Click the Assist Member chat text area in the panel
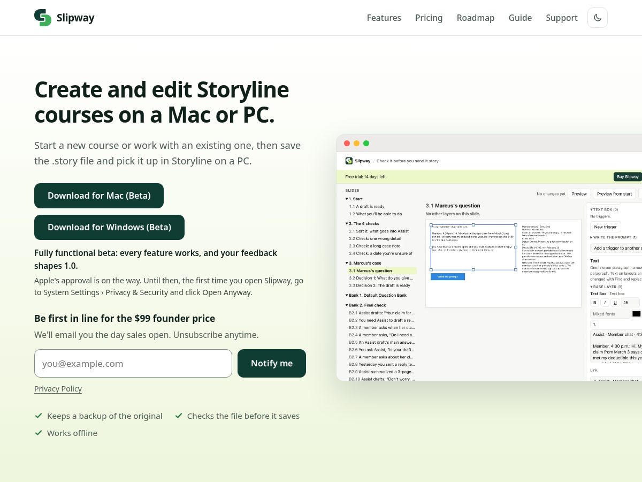The width and height of the screenshot is (642, 482). (616, 347)
